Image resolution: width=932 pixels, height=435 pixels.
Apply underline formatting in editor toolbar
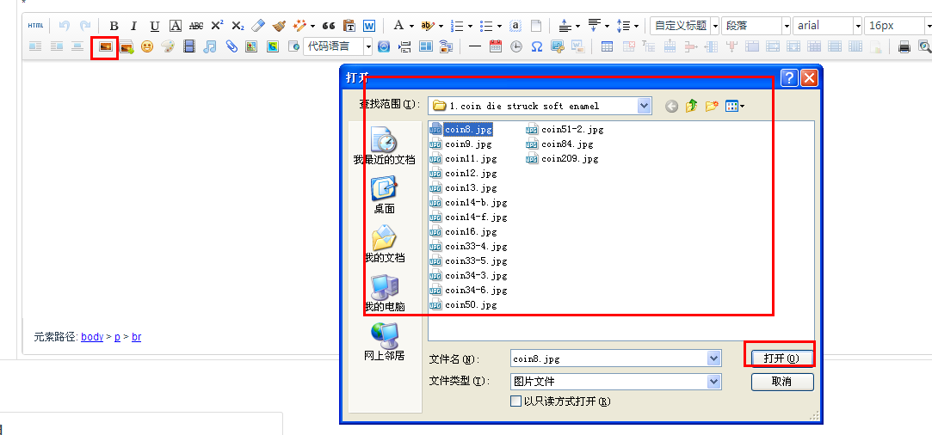click(155, 26)
